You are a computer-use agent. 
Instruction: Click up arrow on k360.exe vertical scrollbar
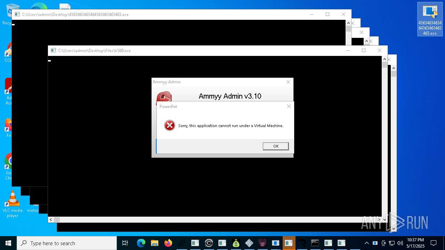click(x=385, y=59)
